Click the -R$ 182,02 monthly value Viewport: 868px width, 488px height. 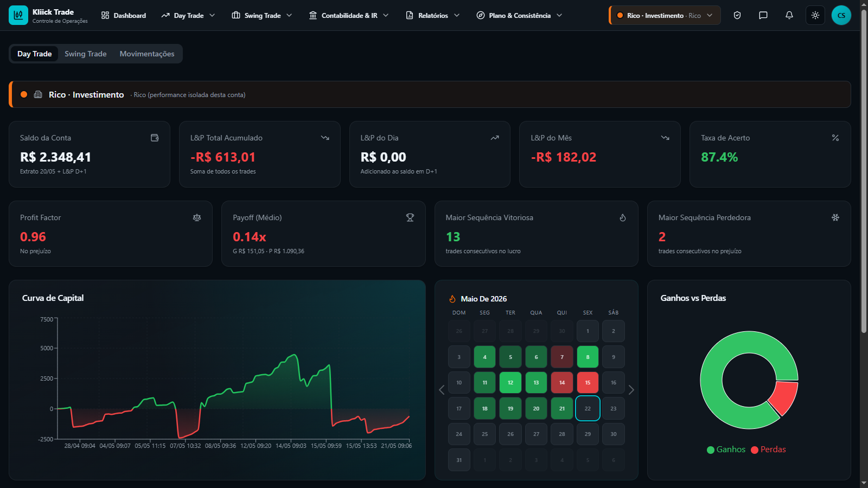(x=564, y=157)
